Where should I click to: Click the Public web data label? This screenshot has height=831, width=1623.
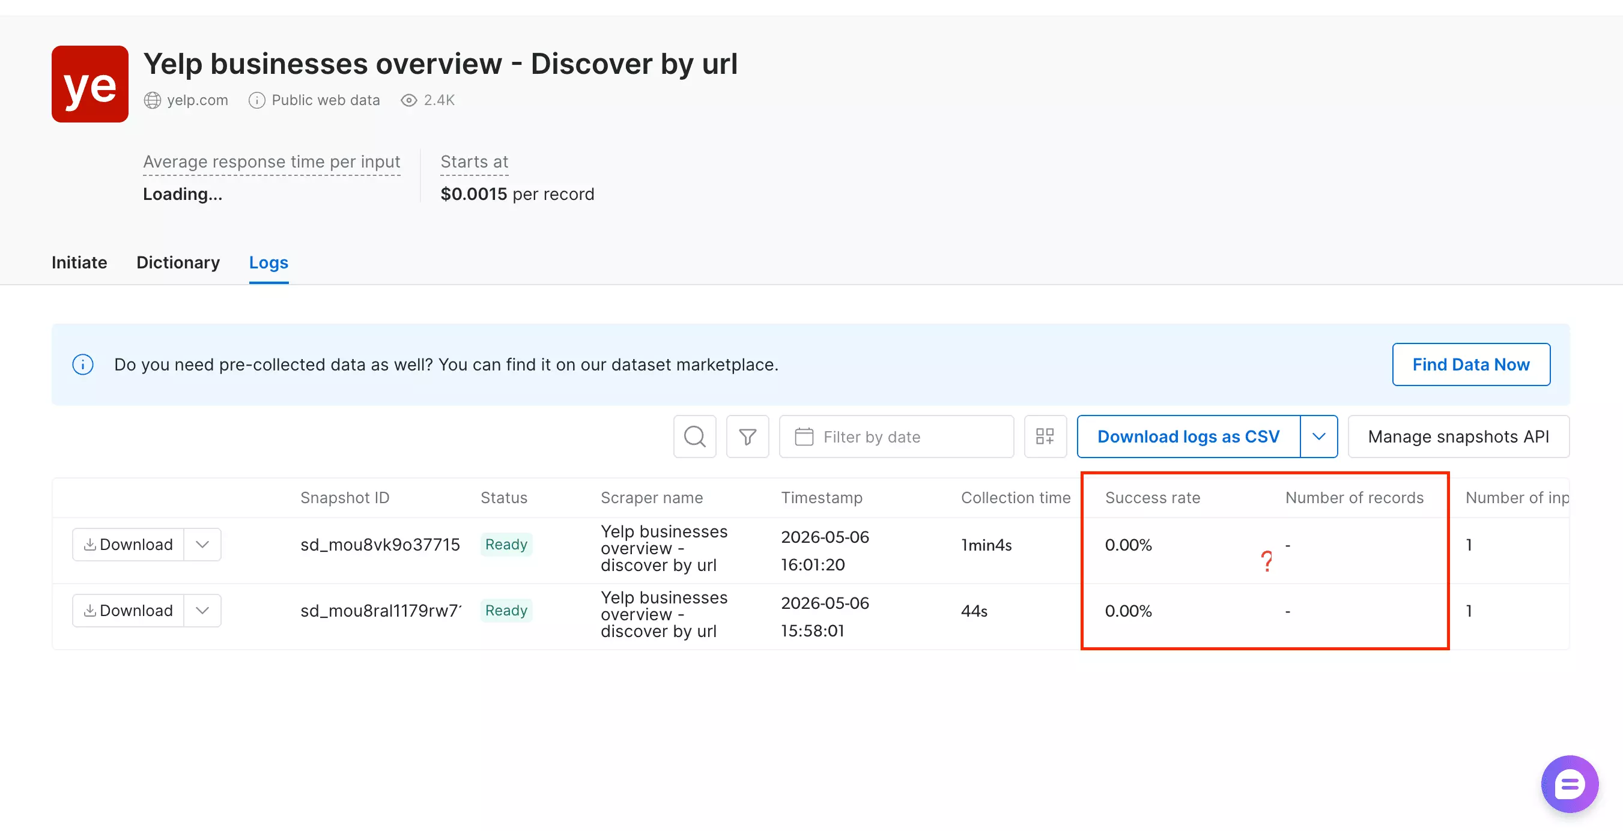pos(326,100)
